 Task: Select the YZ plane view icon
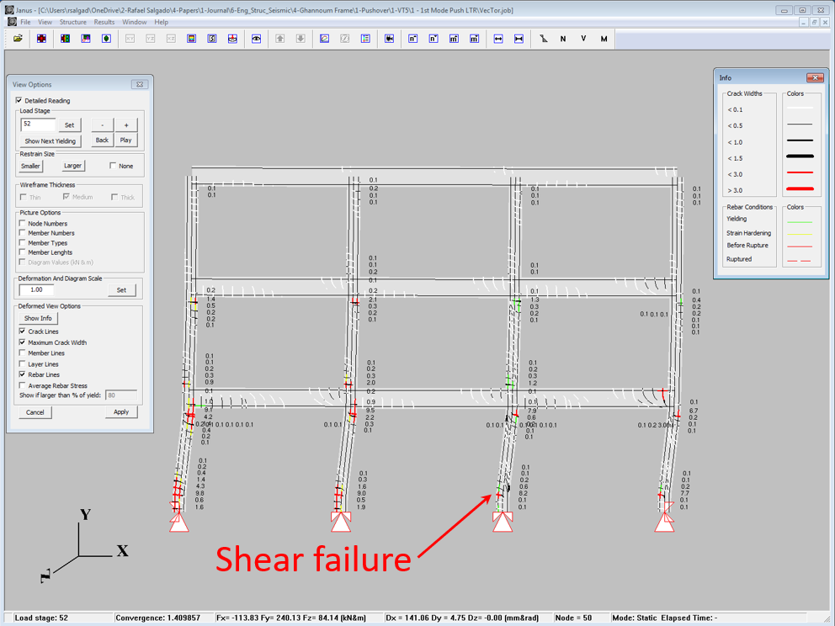point(151,39)
